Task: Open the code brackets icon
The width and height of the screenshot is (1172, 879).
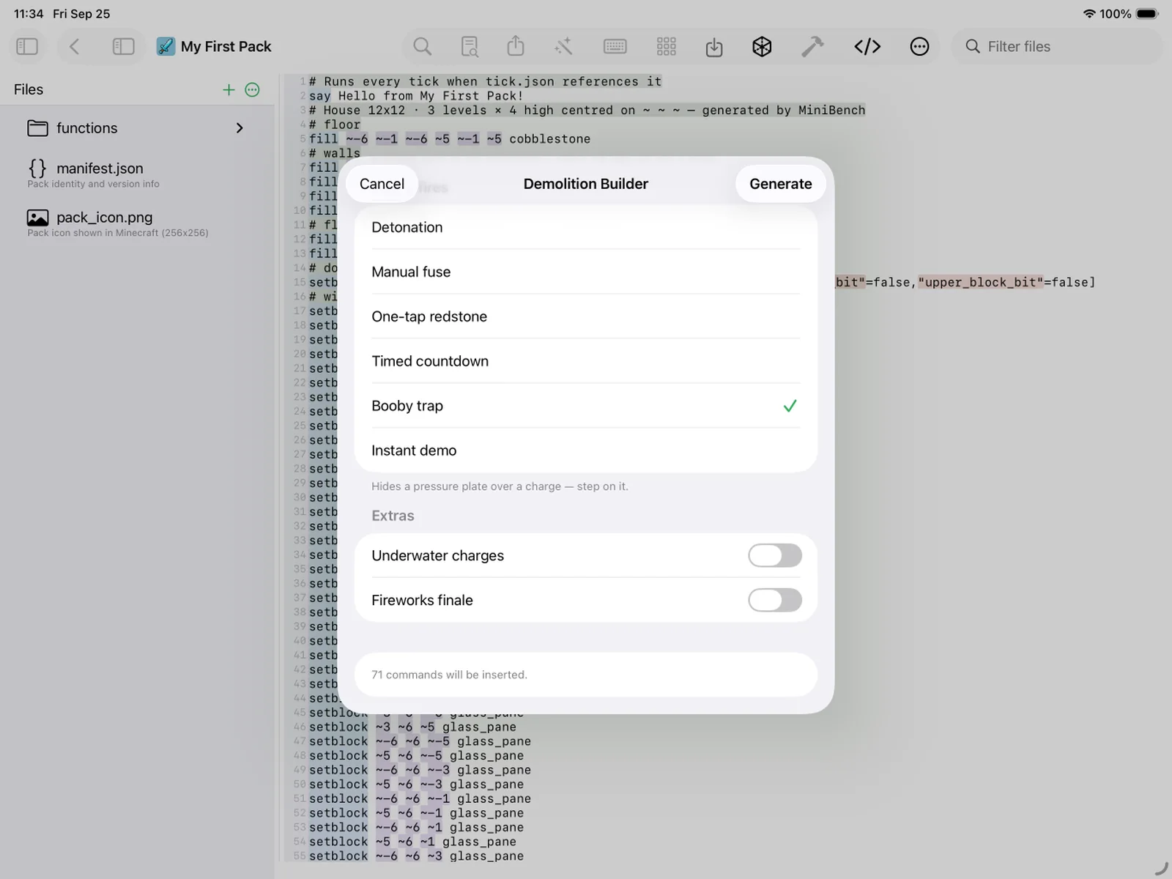Action: point(867,47)
